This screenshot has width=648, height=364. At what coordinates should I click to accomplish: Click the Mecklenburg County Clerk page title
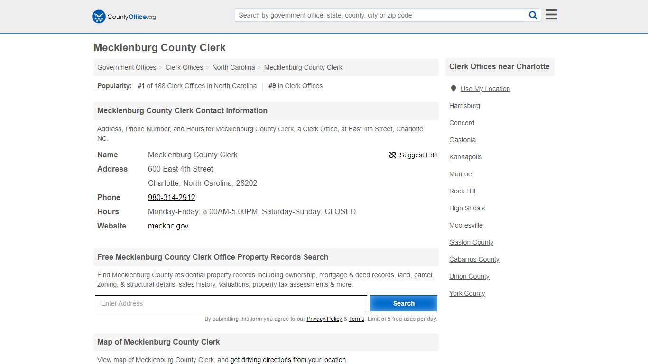(x=159, y=48)
